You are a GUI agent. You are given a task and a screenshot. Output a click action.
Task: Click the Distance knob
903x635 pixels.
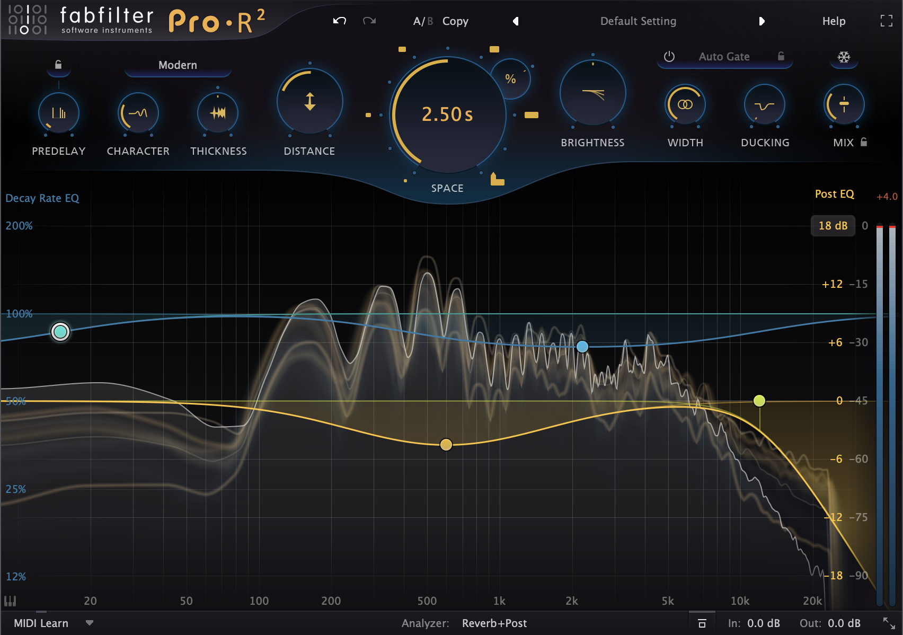coord(310,101)
